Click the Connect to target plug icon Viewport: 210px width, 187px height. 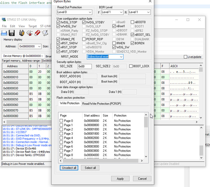coord(22,33)
